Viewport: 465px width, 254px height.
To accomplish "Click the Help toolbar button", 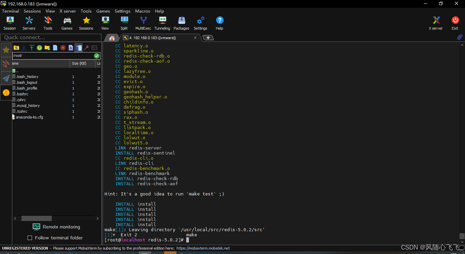I will pyautogui.click(x=220, y=23).
